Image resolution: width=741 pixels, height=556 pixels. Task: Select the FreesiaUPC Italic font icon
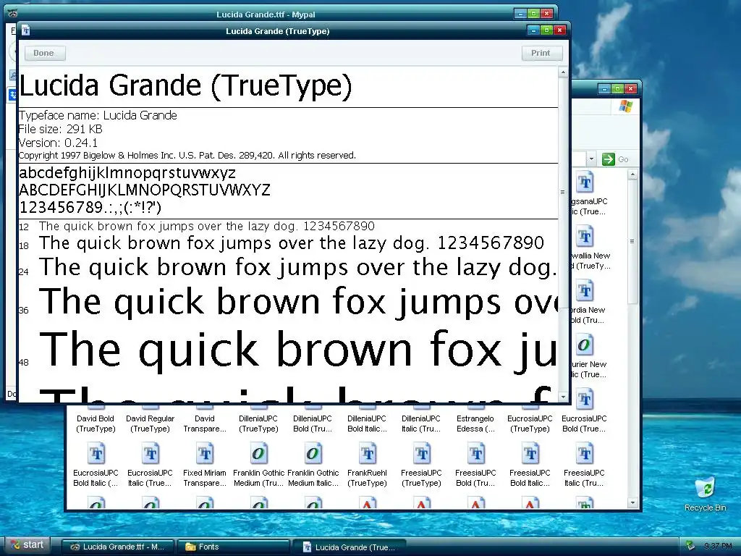pos(585,453)
